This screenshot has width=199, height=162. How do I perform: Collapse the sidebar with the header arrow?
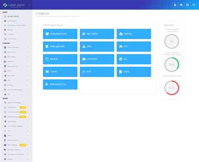tap(29, 5)
